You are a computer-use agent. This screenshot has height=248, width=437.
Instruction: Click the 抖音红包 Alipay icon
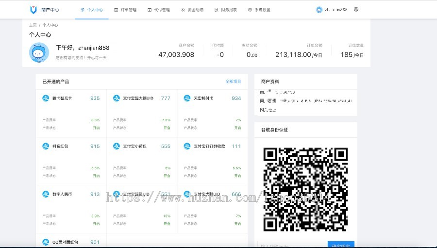pos(46,146)
